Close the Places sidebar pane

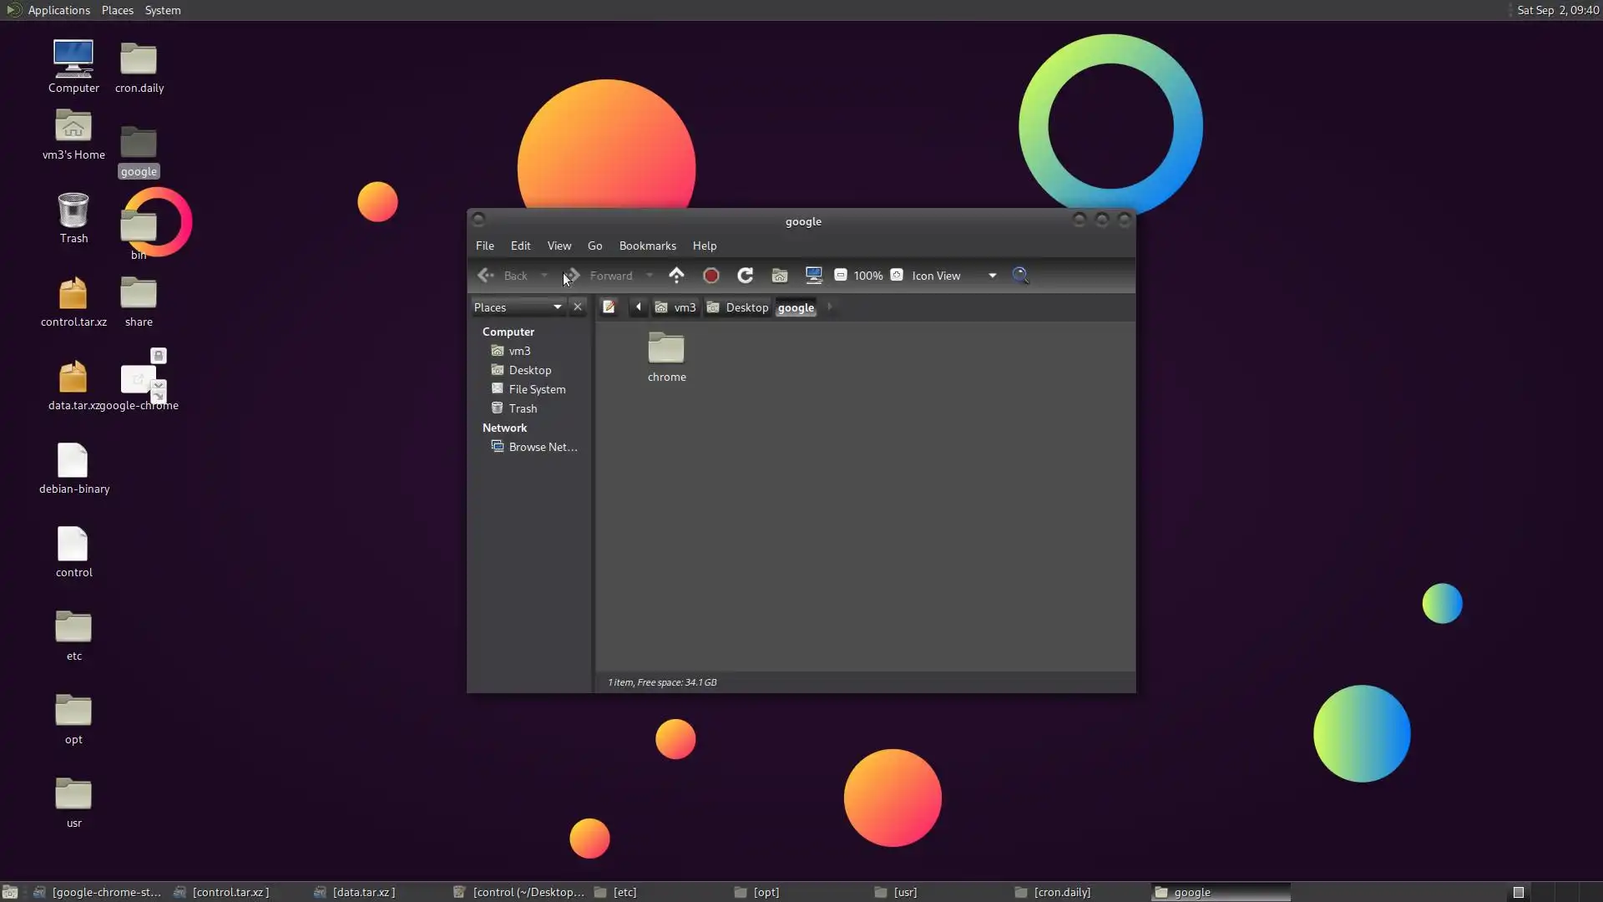click(577, 307)
